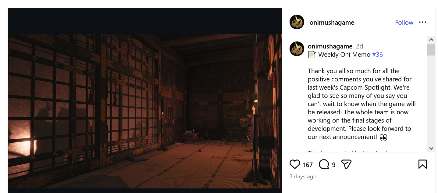438x193 pixels.
Task: Click the Weekly Oni Memo caption text
Action: [344, 55]
